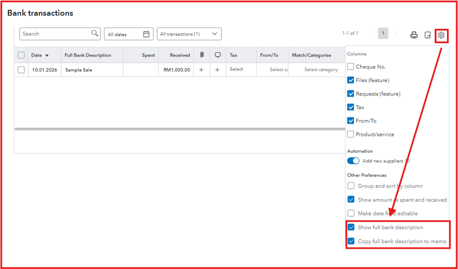Click the Spent column header
The image size is (458, 269).
[x=149, y=55]
